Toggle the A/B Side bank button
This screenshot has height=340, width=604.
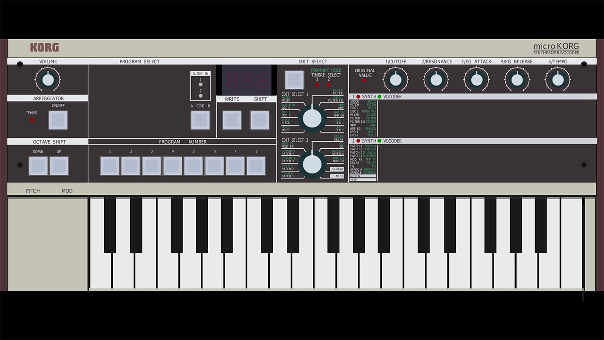pos(201,120)
